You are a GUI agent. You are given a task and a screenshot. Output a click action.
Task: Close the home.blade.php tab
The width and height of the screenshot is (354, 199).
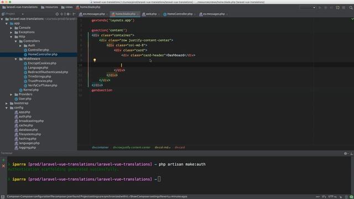point(138,14)
